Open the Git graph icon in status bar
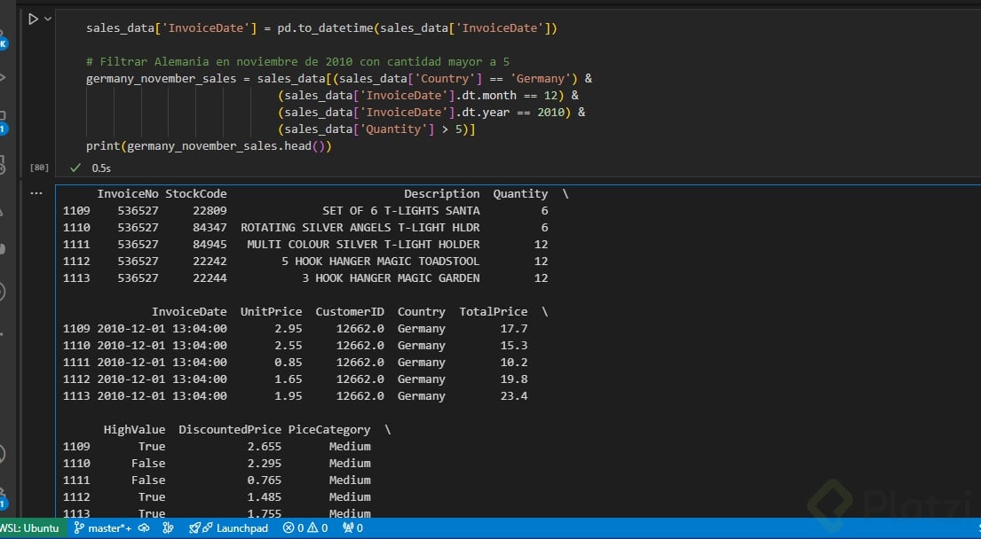Screen dimensions: 981x539 tap(168, 528)
